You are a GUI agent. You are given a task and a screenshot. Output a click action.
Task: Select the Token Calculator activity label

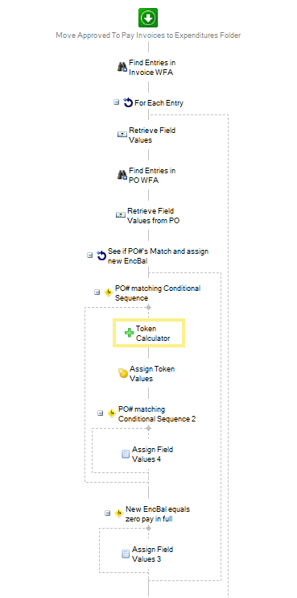[x=153, y=334]
